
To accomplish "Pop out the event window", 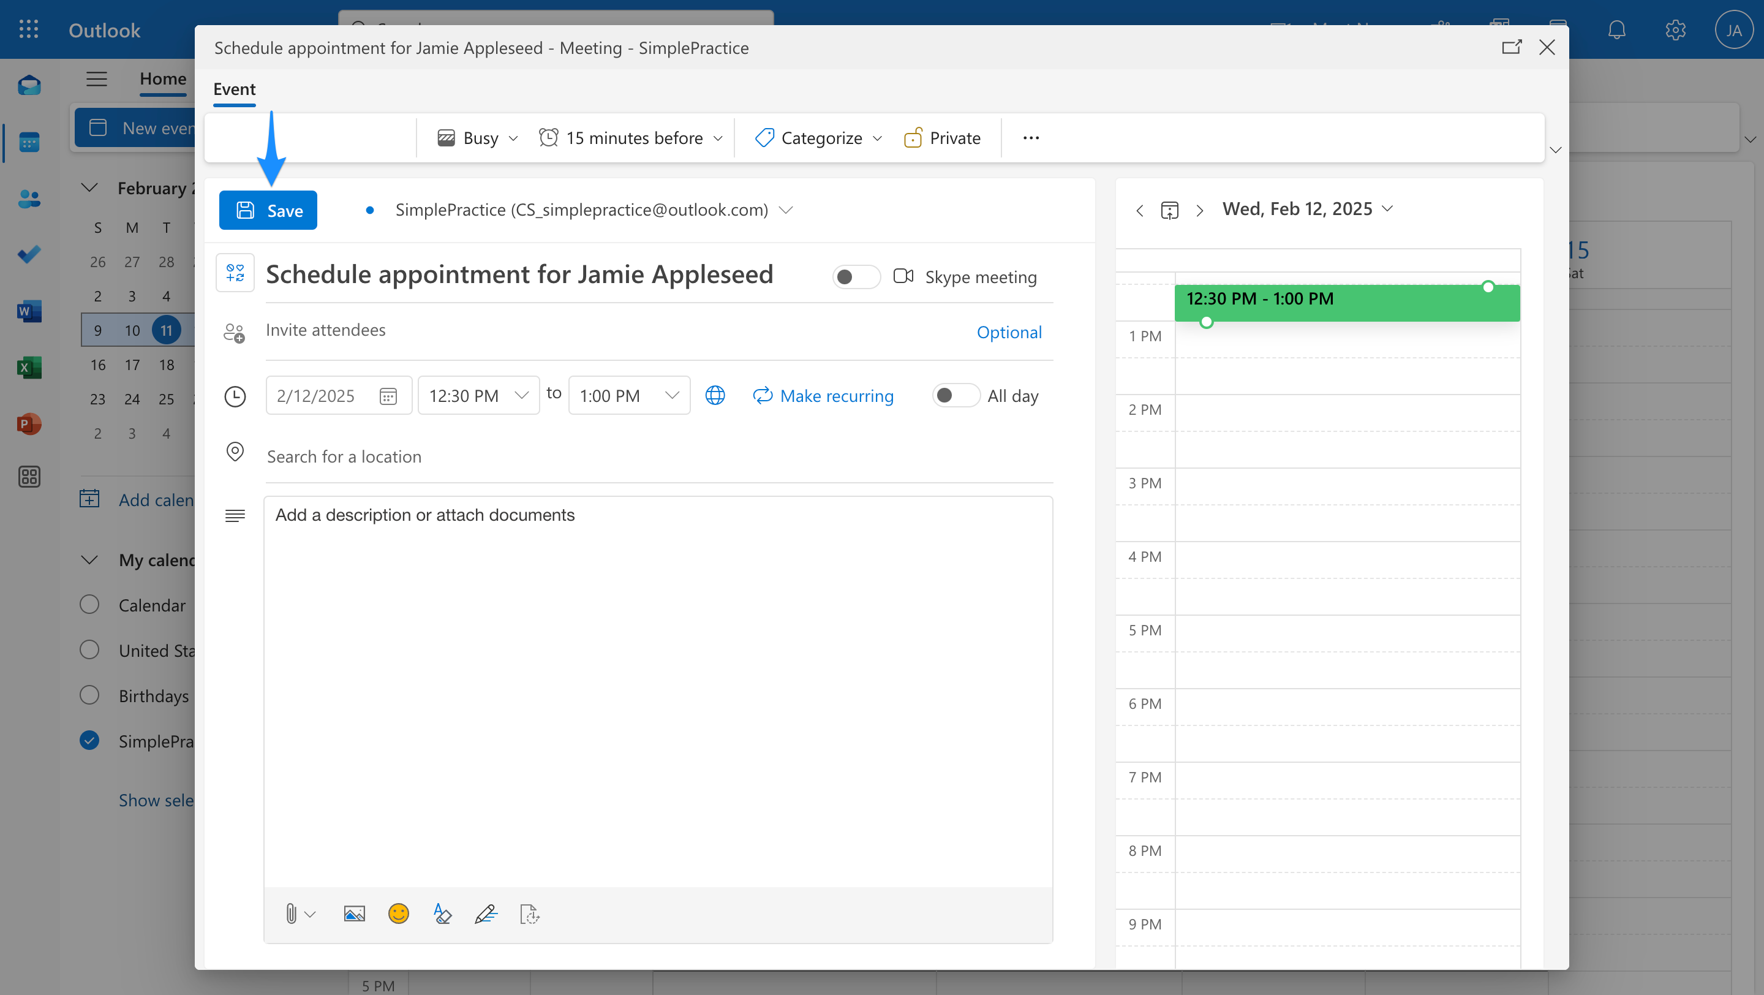I will pos(1511,47).
